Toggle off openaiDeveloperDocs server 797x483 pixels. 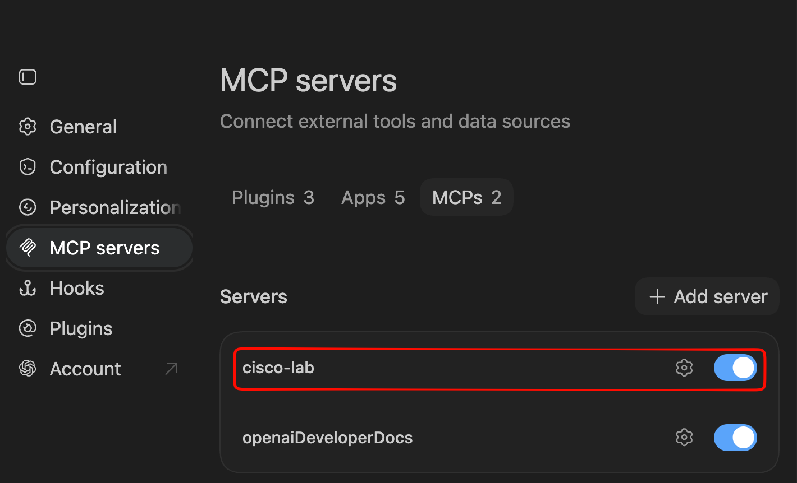point(735,438)
